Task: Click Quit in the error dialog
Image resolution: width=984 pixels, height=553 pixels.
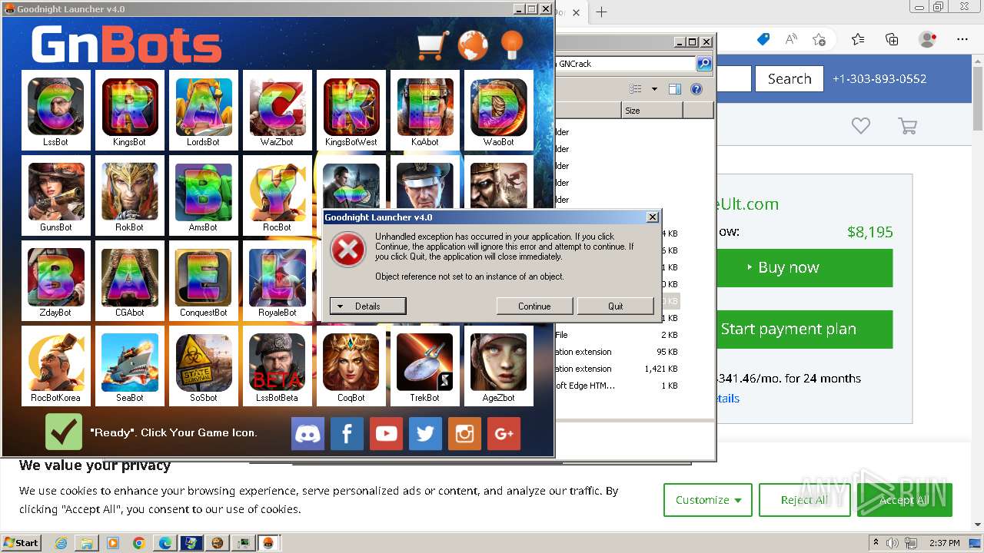Action: [616, 306]
